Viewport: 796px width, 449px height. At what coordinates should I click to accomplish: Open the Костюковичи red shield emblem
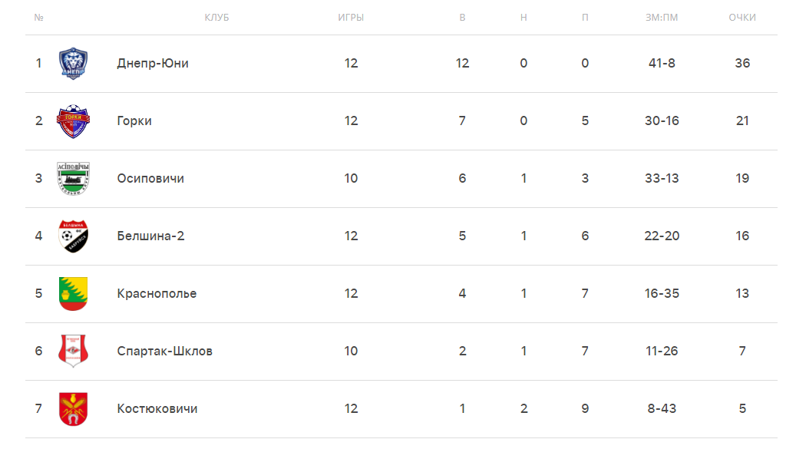pyautogui.click(x=73, y=409)
